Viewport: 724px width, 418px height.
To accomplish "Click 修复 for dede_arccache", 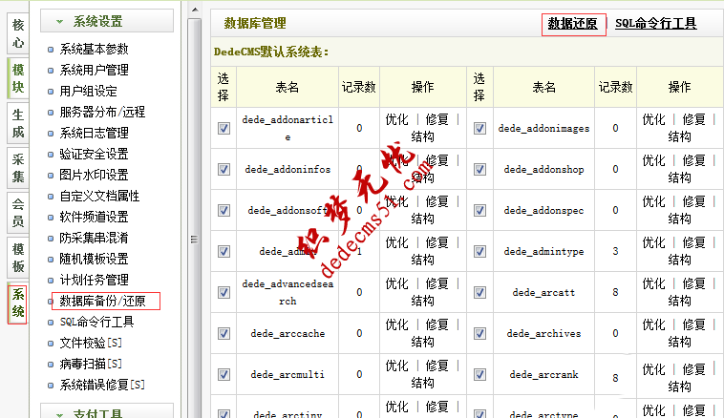I will 437,325.
